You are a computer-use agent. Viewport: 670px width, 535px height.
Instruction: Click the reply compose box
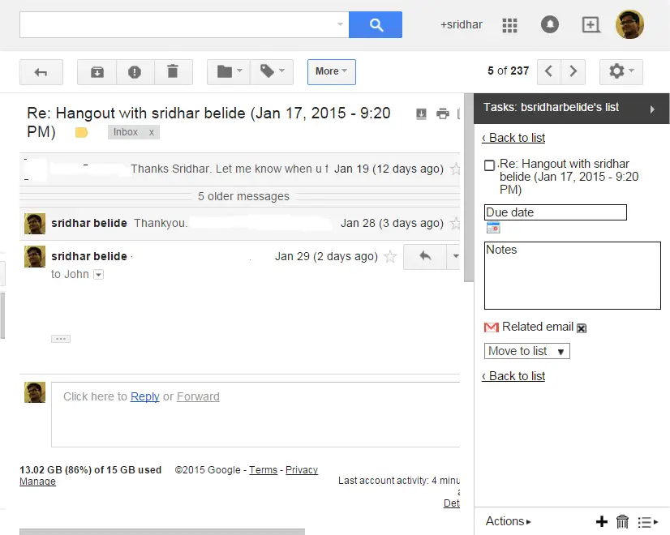tap(256, 414)
